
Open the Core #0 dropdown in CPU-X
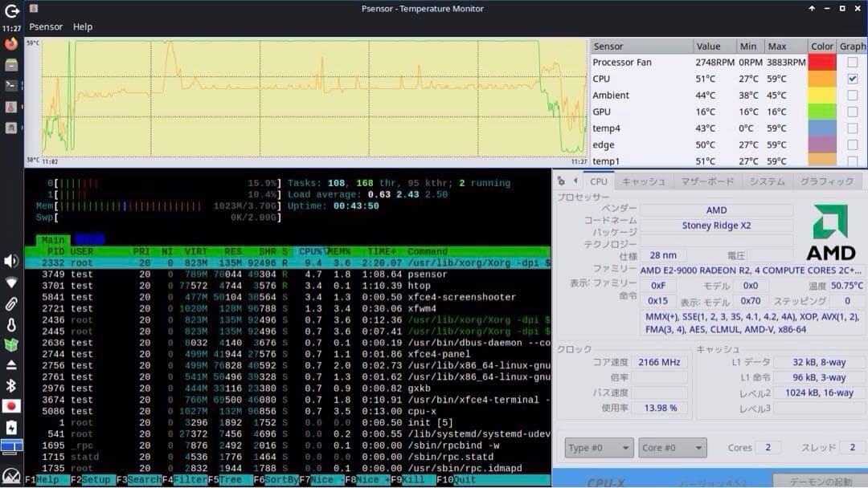(673, 448)
